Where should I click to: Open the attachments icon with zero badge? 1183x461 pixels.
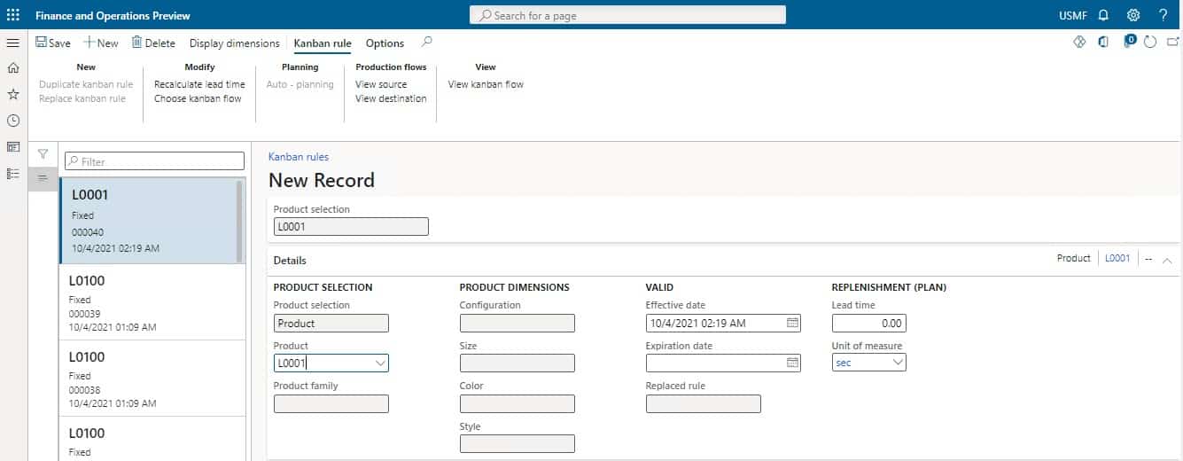pyautogui.click(x=1129, y=41)
